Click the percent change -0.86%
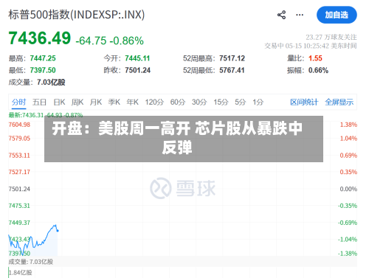This screenshot has width=369, height=278. point(126,41)
